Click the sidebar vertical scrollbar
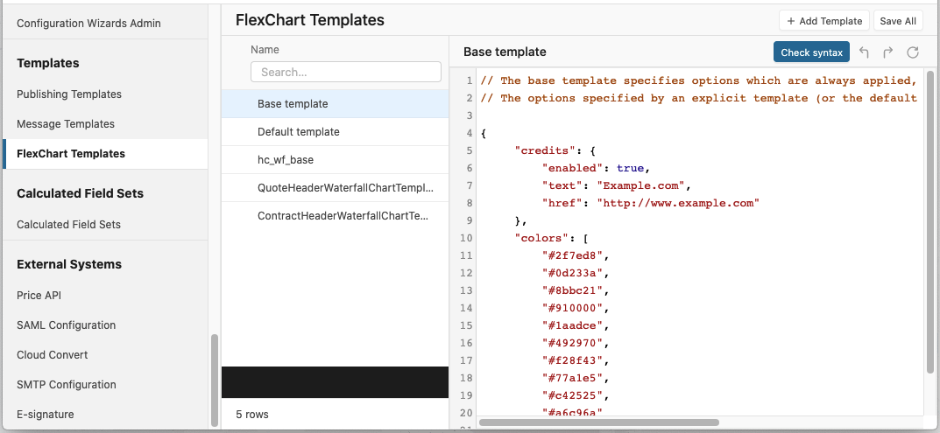This screenshot has width=940, height=433. (215, 379)
